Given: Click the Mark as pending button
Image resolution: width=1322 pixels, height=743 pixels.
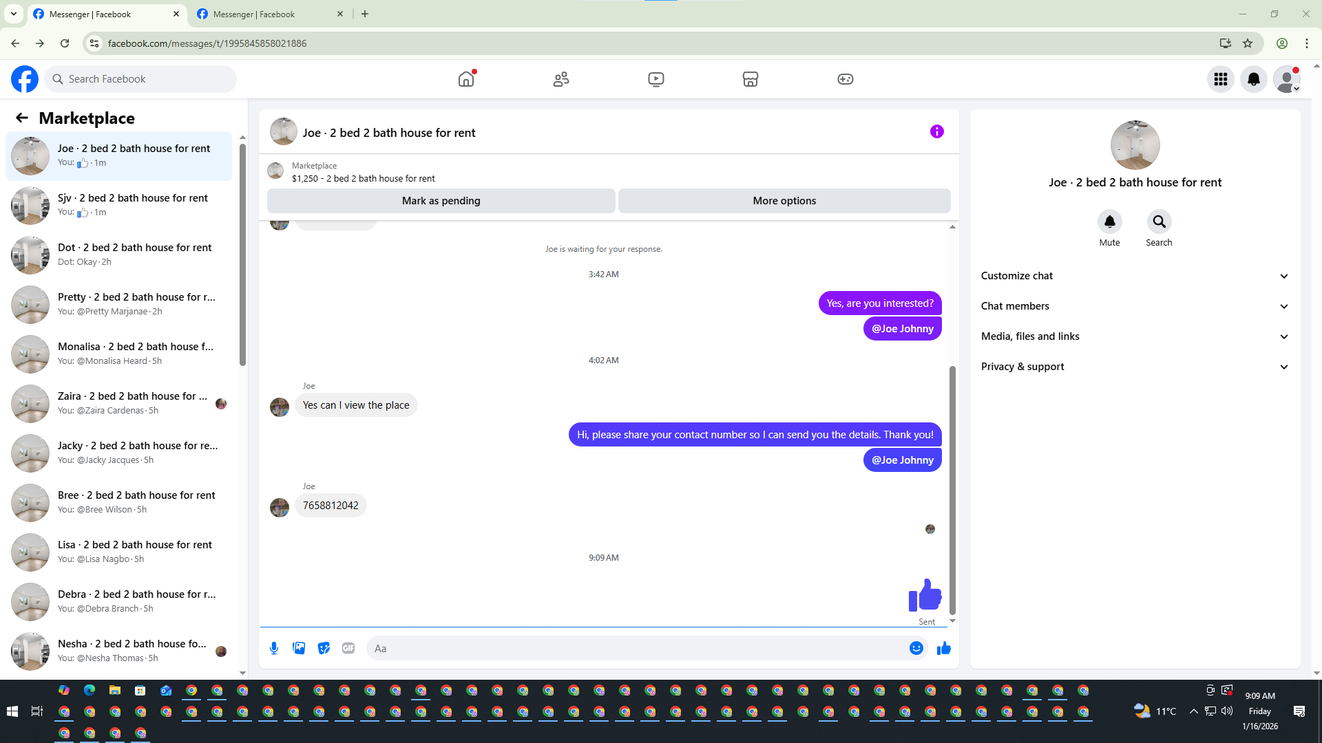Looking at the screenshot, I should click(441, 201).
